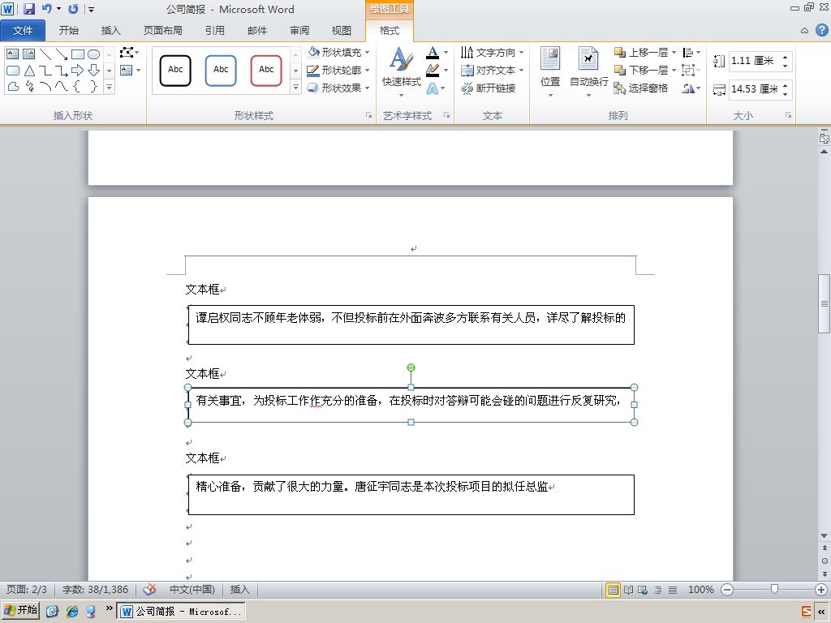Open the 文件 file tab
The image size is (831, 623).
[23, 30]
